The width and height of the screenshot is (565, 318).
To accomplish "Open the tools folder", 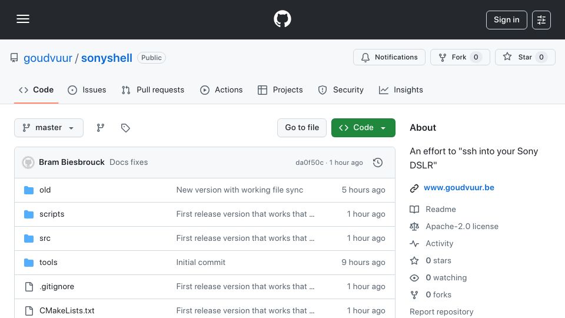I will coord(48,263).
